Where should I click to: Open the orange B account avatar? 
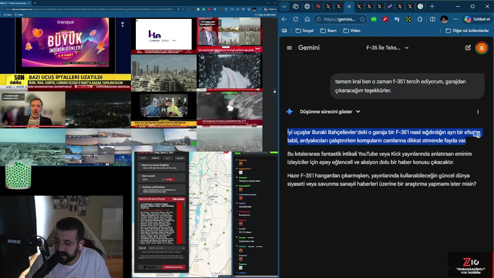[481, 48]
